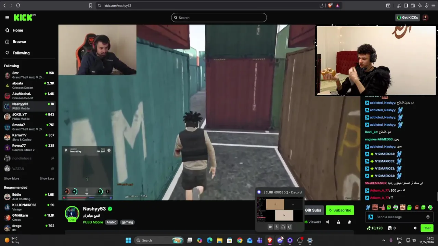Open recommended channel KILLIONAIRE23
438x246 pixels.
[29, 207]
